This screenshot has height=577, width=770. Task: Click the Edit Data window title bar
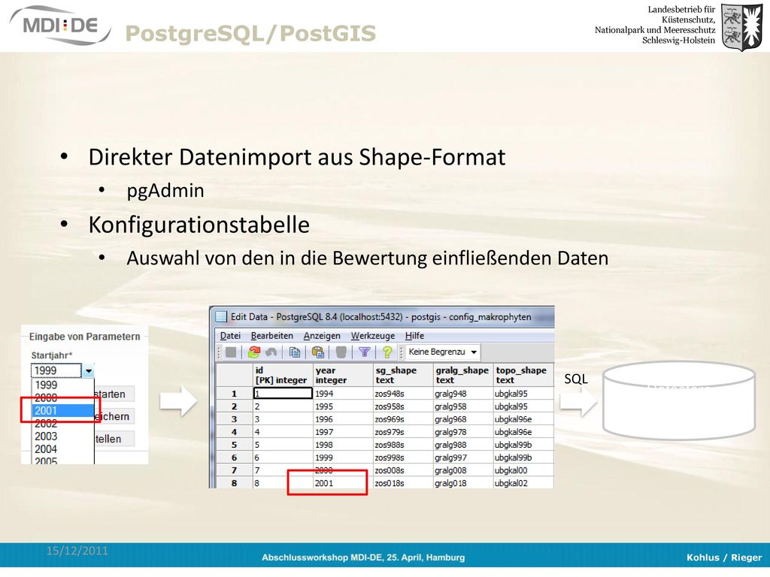pos(383,317)
